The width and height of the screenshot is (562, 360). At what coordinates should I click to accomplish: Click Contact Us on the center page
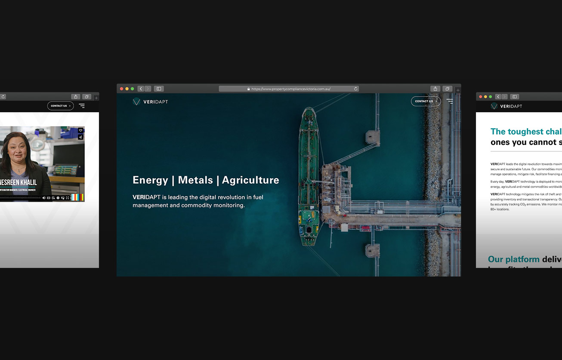click(426, 102)
